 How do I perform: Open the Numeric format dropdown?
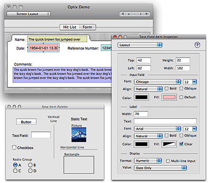click(x=148, y=161)
